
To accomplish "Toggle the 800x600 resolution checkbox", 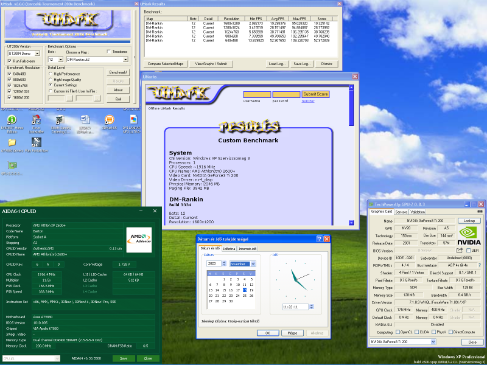I will coord(9,80).
